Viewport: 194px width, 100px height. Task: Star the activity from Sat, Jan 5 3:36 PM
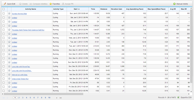click(x=9, y=18)
